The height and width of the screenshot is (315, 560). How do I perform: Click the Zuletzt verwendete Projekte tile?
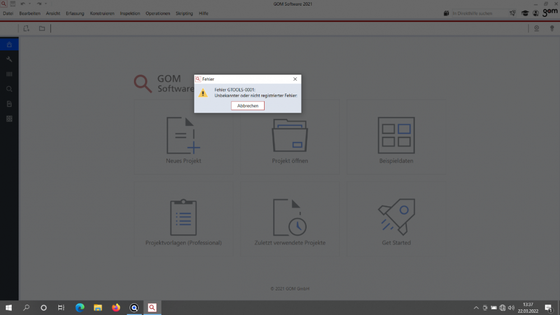coord(290,219)
